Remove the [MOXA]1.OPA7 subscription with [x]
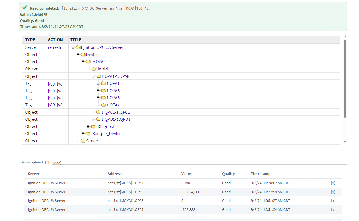Viewport: 359px width, 221px height. pyautogui.click(x=333, y=210)
